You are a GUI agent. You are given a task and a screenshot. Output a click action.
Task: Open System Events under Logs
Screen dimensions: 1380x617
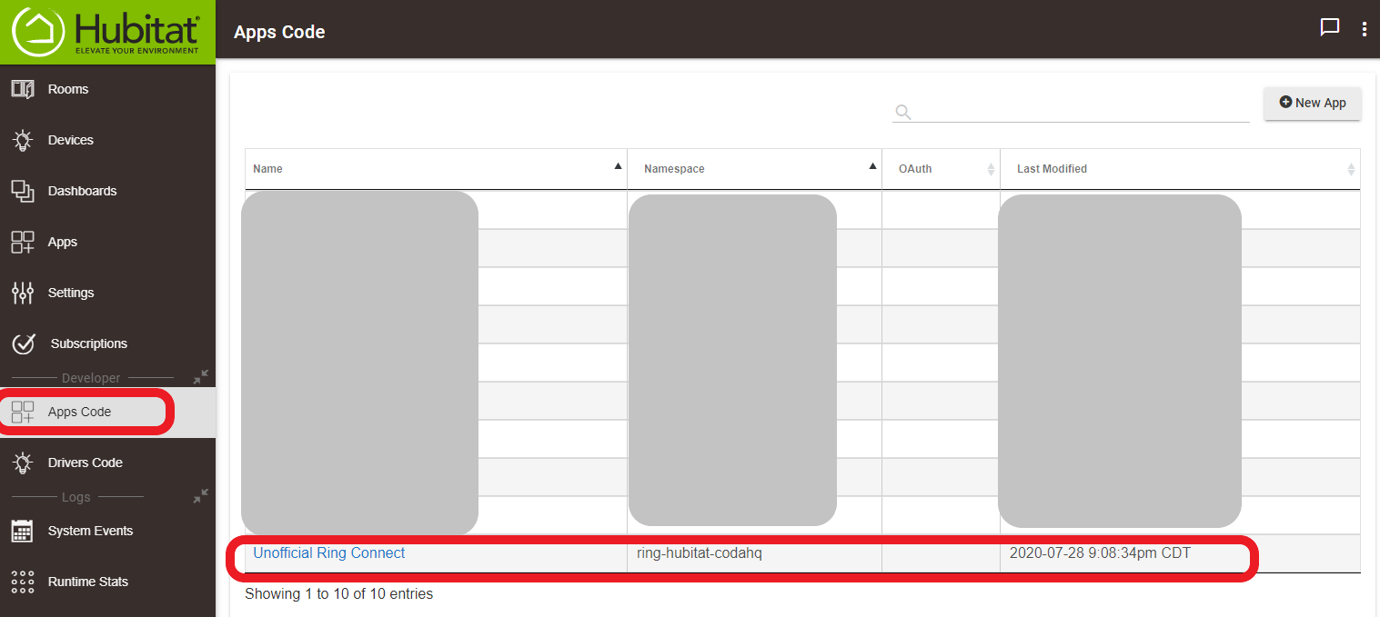107,531
